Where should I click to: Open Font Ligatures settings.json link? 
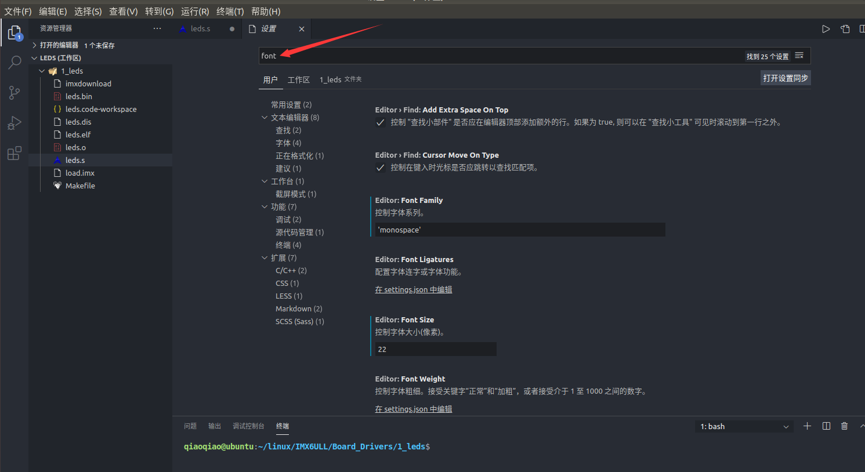[x=413, y=289]
